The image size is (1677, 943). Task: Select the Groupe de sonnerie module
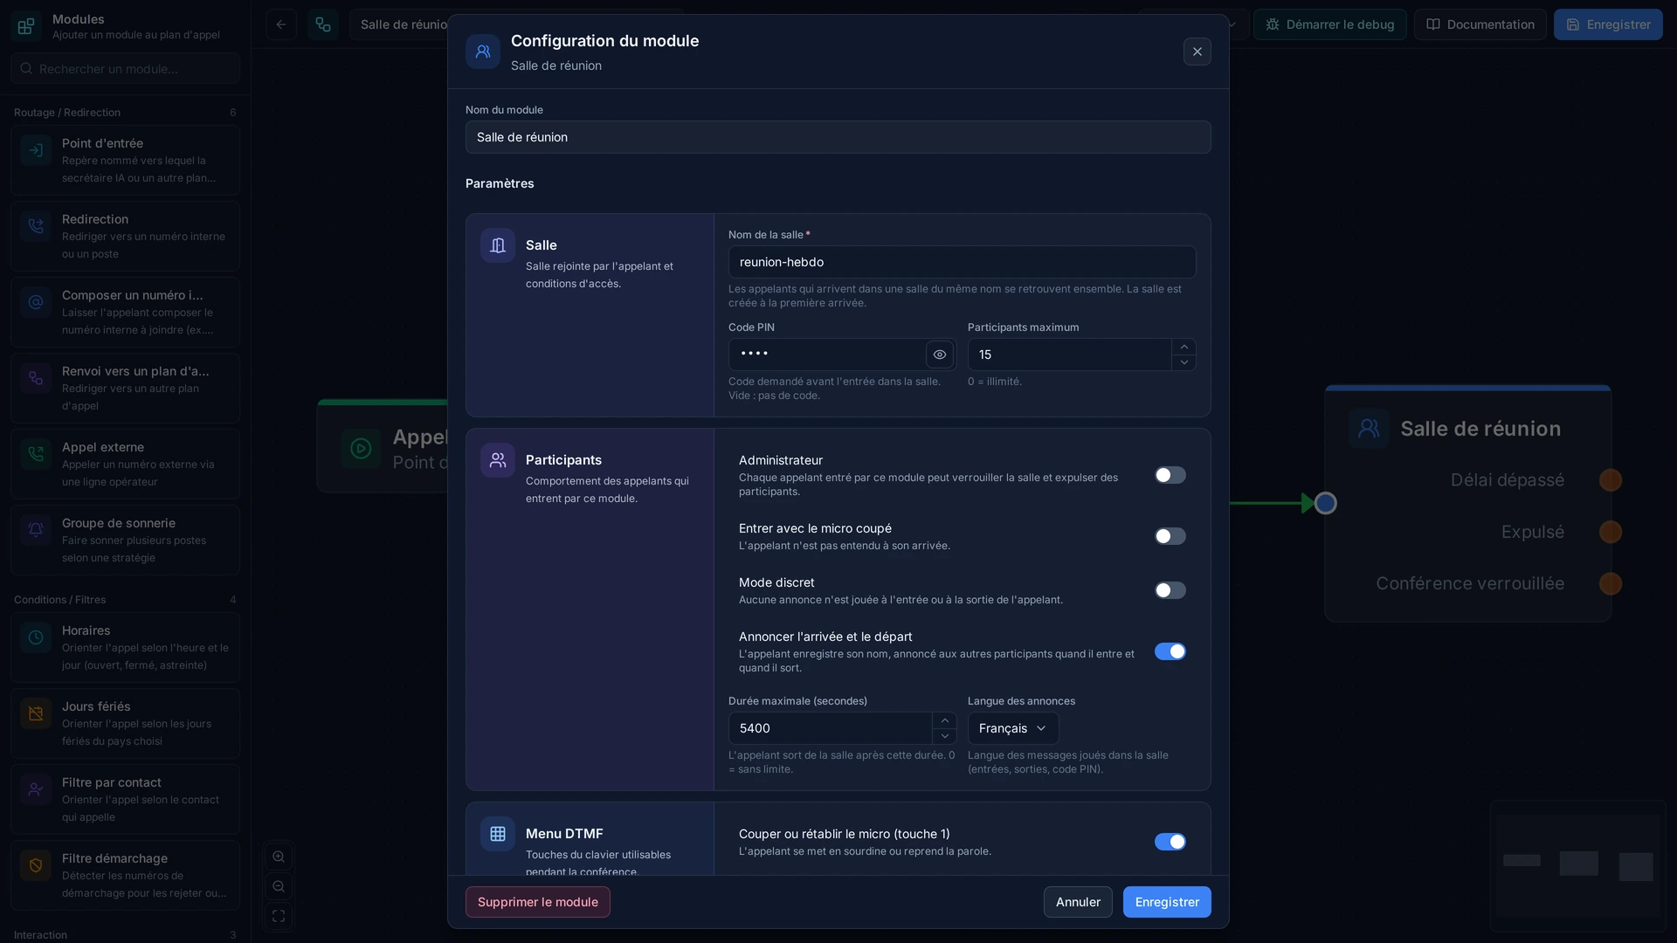coord(125,540)
